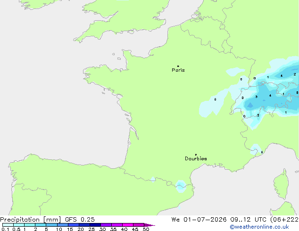The image size is (299, 231).
Task: Pick the 45–50 mm legend swatch
Action: click(139, 225)
